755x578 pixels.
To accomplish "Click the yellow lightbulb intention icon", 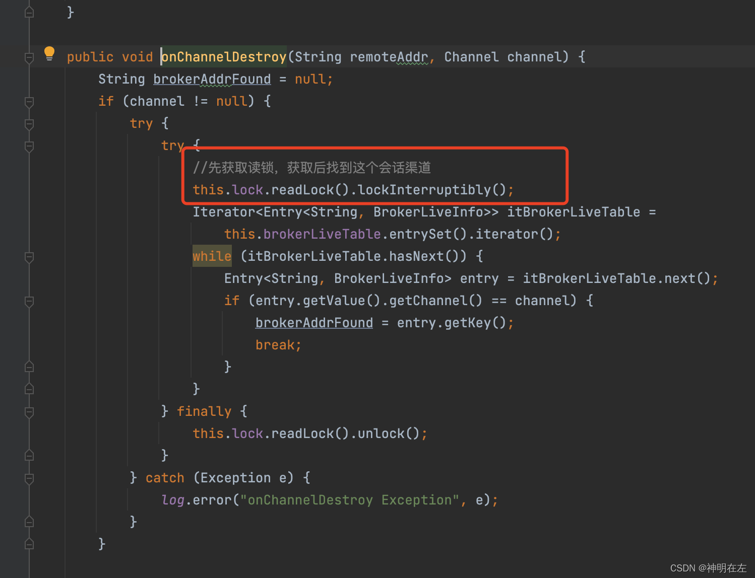I will click(49, 53).
